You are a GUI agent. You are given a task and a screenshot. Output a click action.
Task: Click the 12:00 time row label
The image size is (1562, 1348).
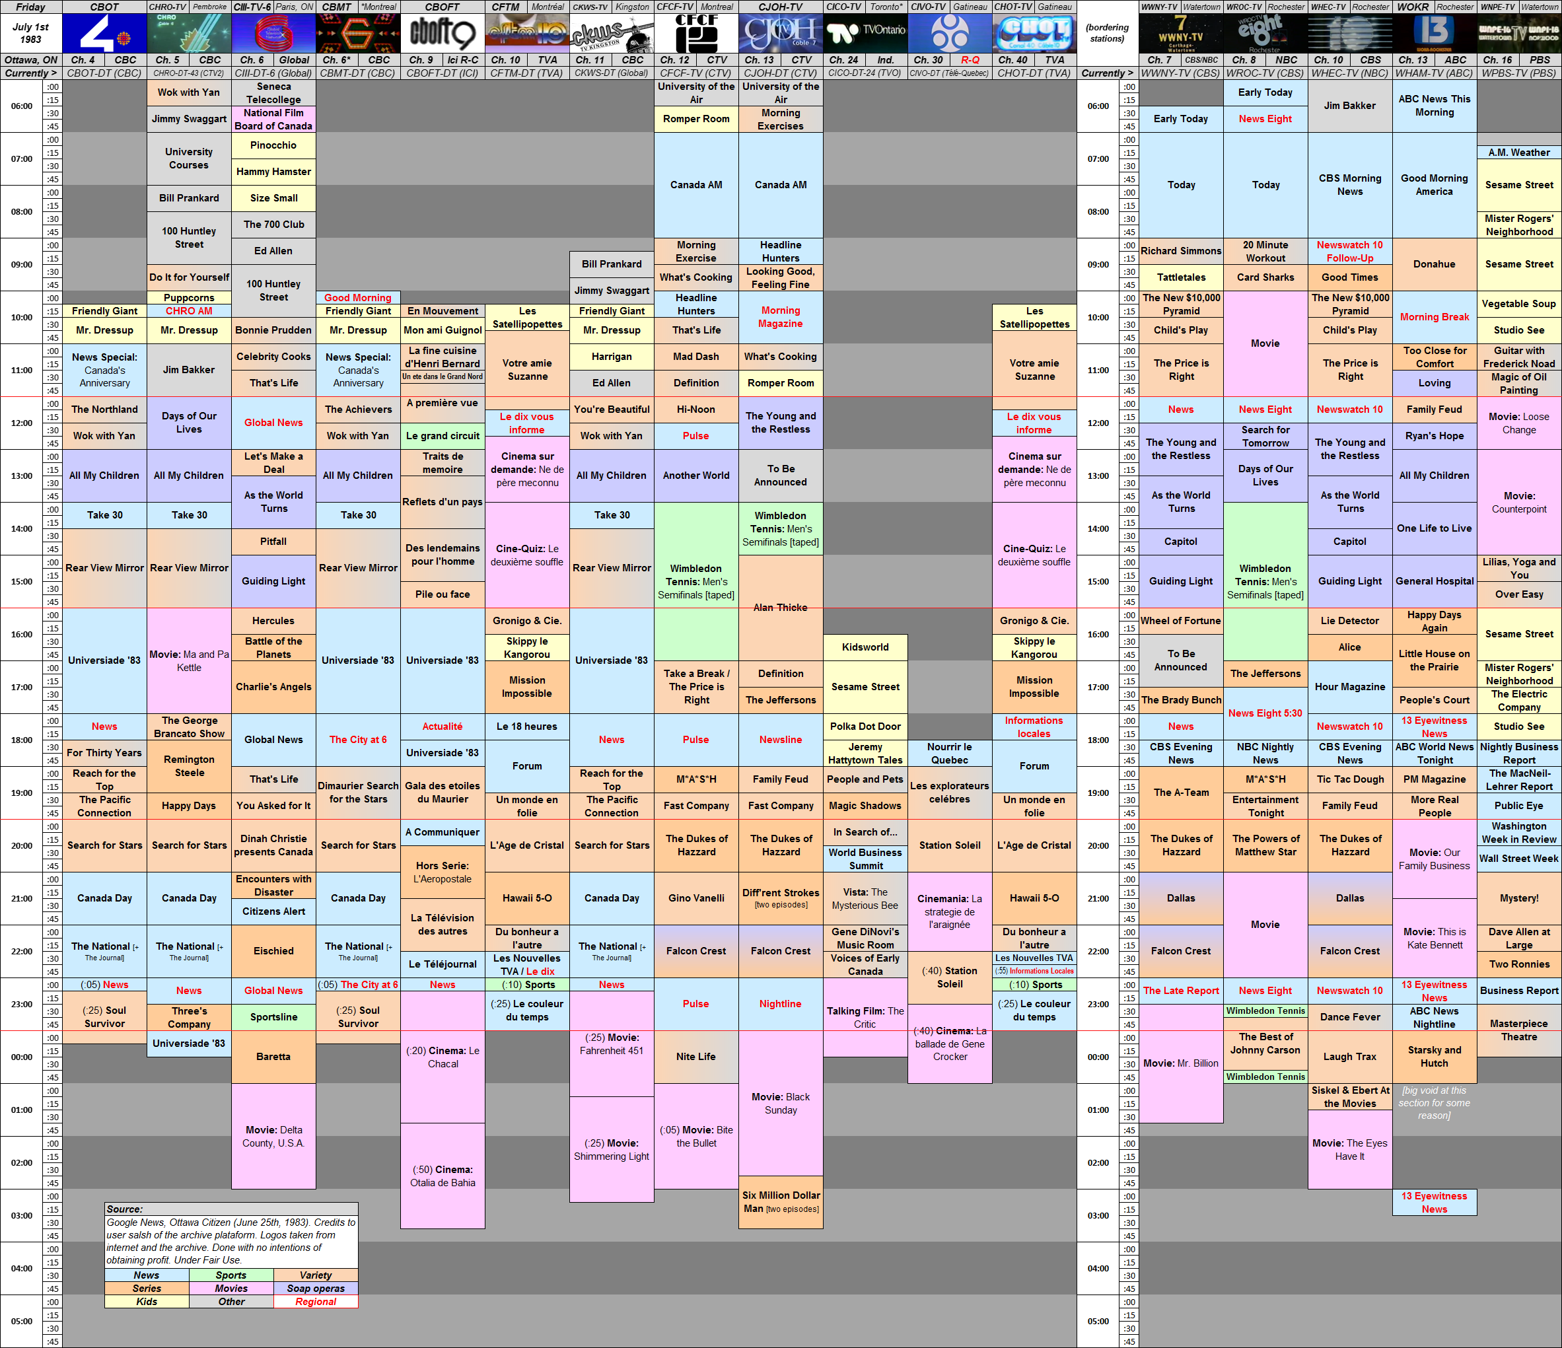21,423
